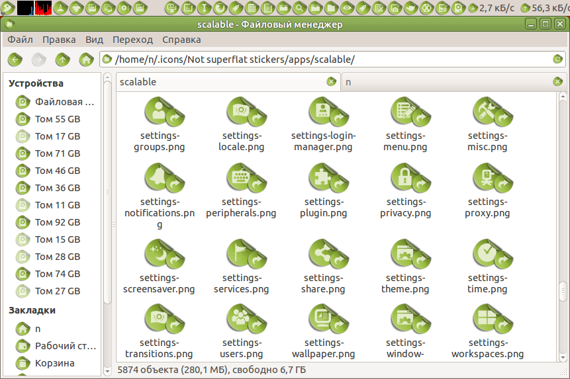Reload the folder from the path bar
This screenshot has width=570, height=379.
pyautogui.click(x=557, y=59)
